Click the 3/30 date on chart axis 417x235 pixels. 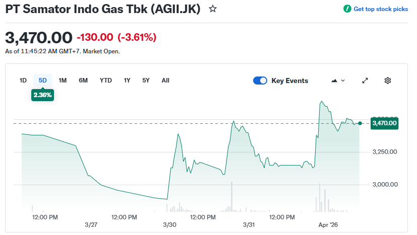(x=170, y=224)
